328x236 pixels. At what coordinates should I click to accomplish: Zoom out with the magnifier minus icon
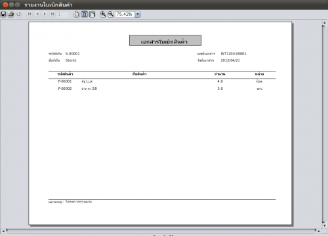pos(111,14)
